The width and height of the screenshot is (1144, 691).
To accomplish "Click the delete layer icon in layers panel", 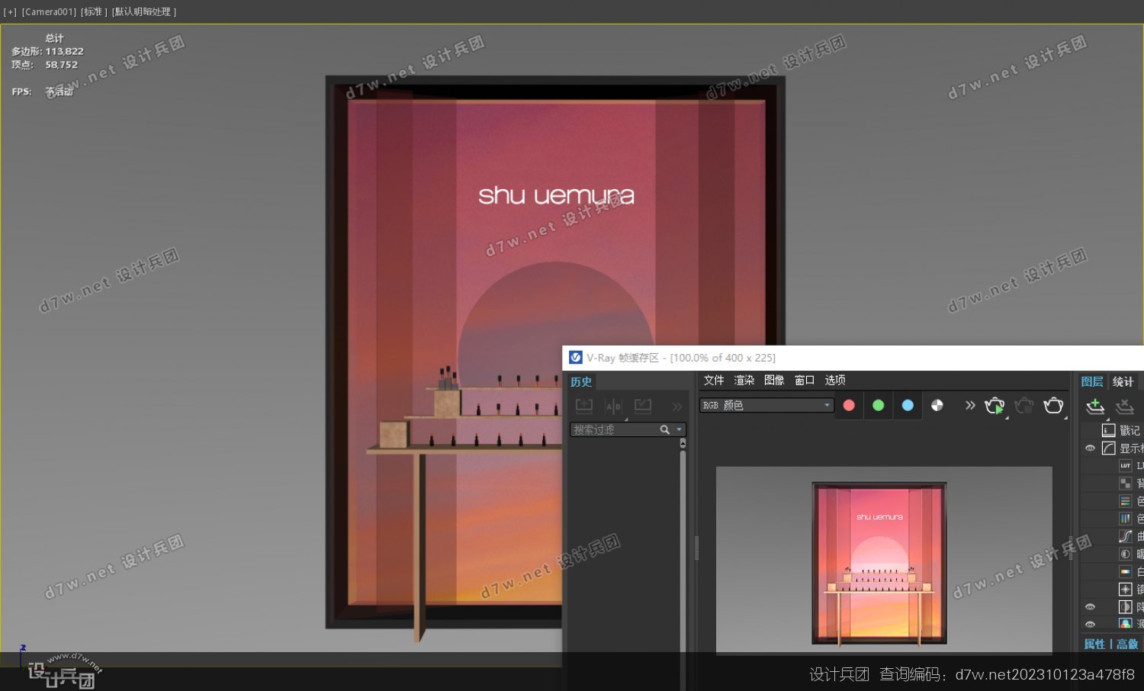I will (x=1124, y=406).
